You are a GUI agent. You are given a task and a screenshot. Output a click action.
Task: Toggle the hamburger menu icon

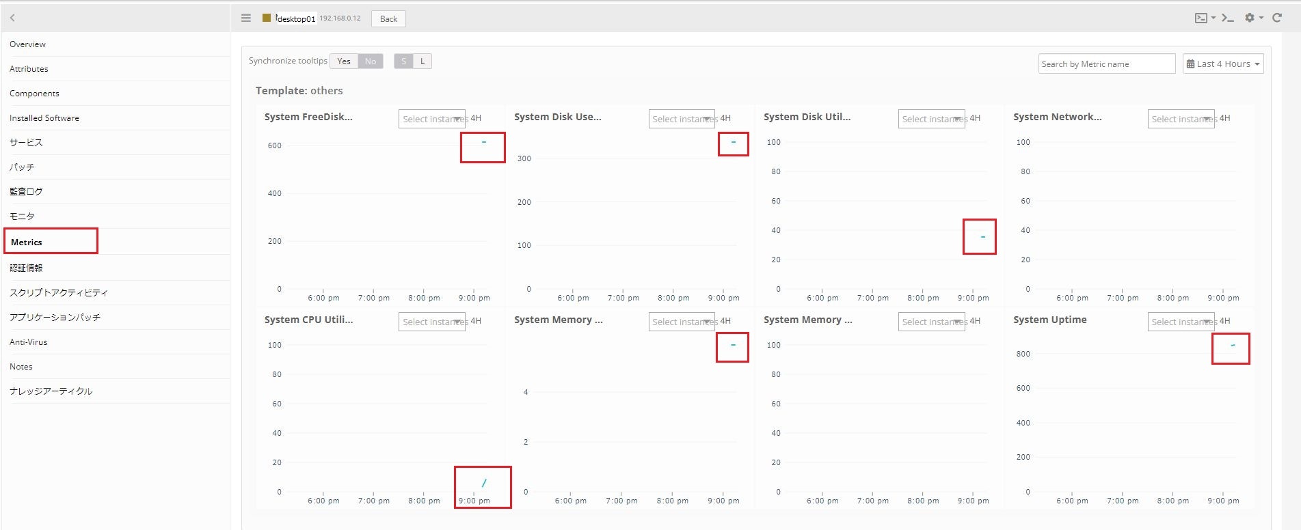246,18
